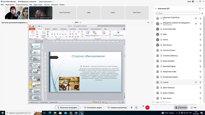
Task: Select slide 8 thumbnail in PowerPoint
Action: (36, 91)
